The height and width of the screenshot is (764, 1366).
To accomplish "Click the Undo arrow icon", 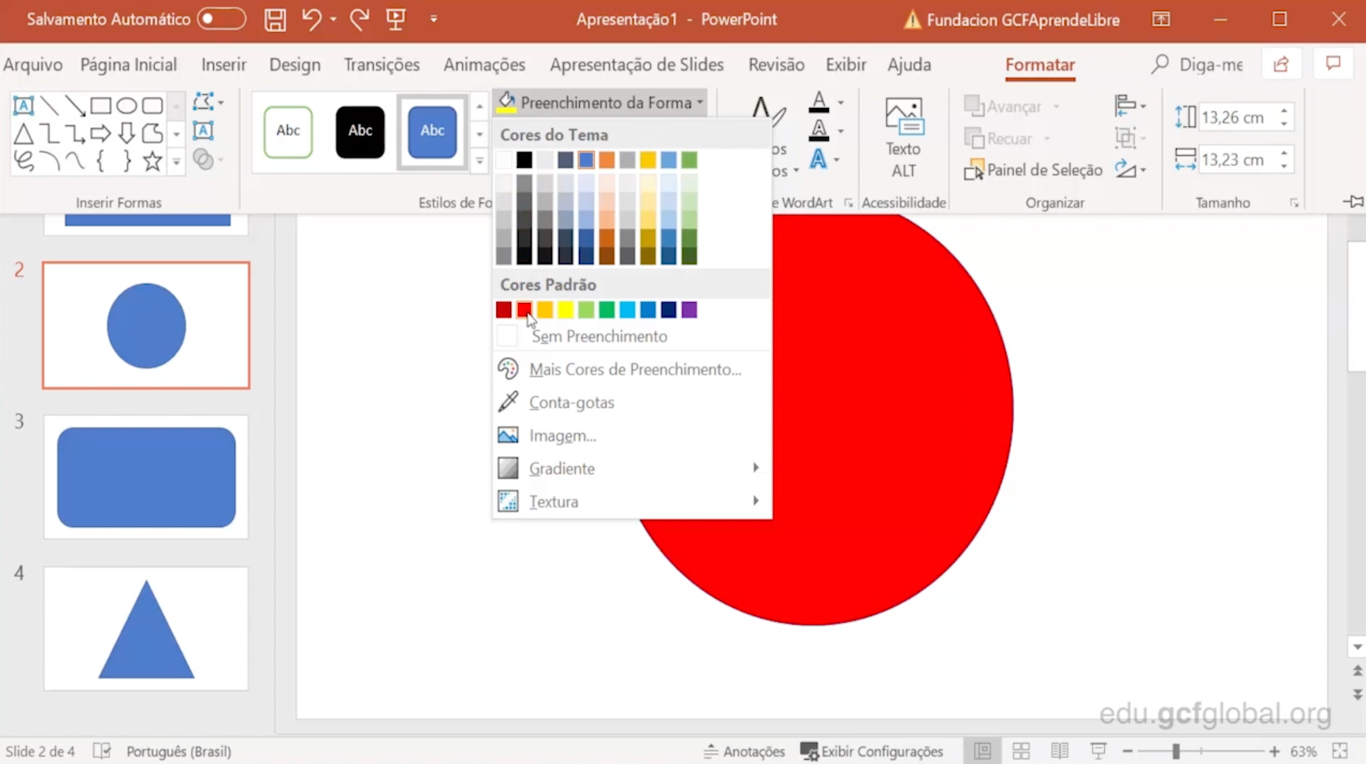I will point(311,19).
